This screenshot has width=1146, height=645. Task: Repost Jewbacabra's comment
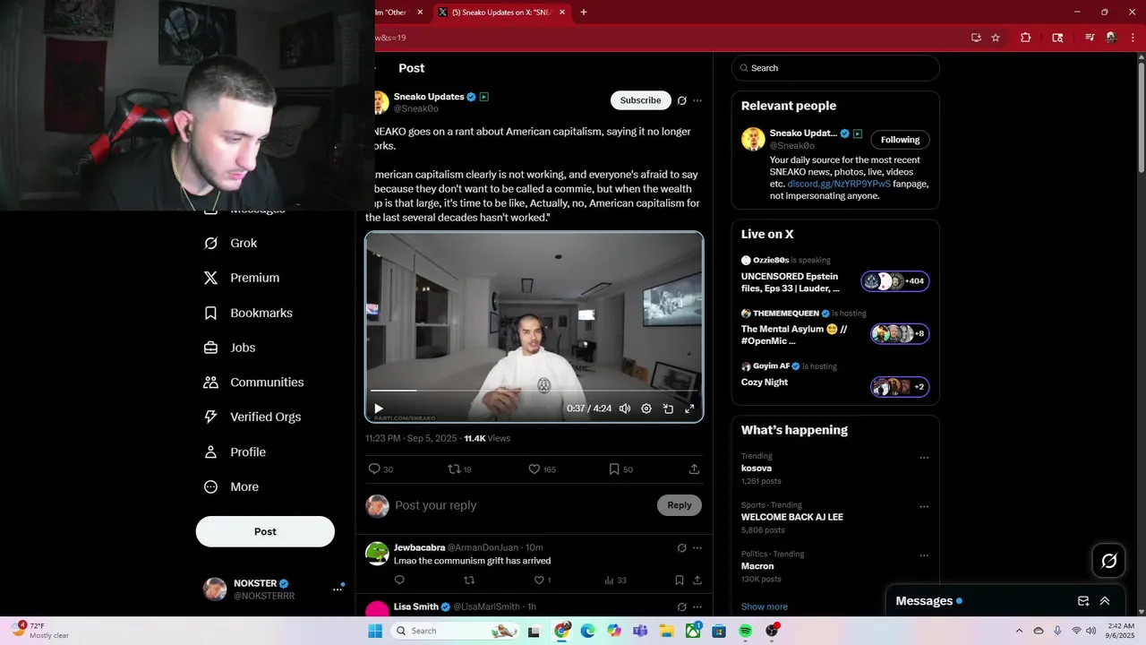point(469,580)
